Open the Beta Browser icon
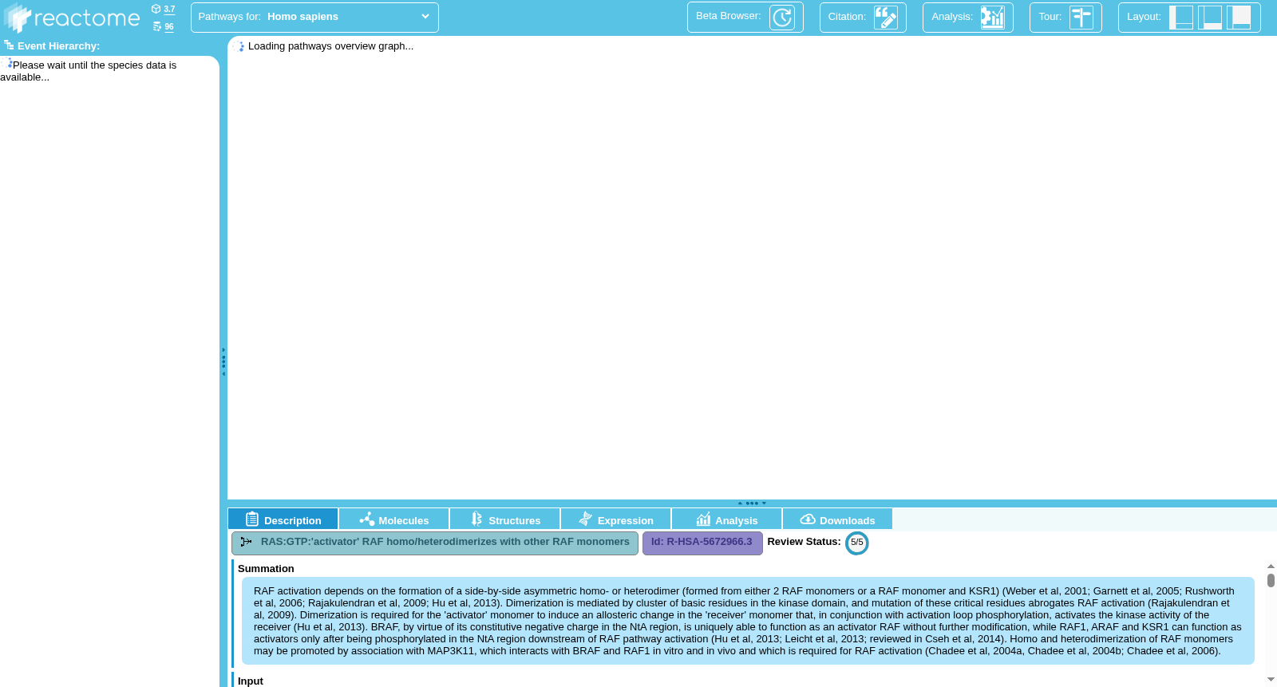 point(782,17)
